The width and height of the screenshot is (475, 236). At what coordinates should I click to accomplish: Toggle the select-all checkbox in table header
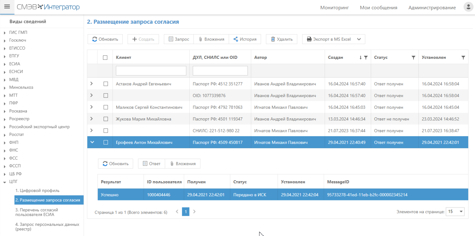[105, 58]
